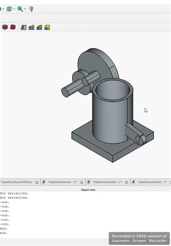This screenshot has height=246, width=171.
Task: Click the first red cube icon in Part toolbar
Action: (5, 27)
